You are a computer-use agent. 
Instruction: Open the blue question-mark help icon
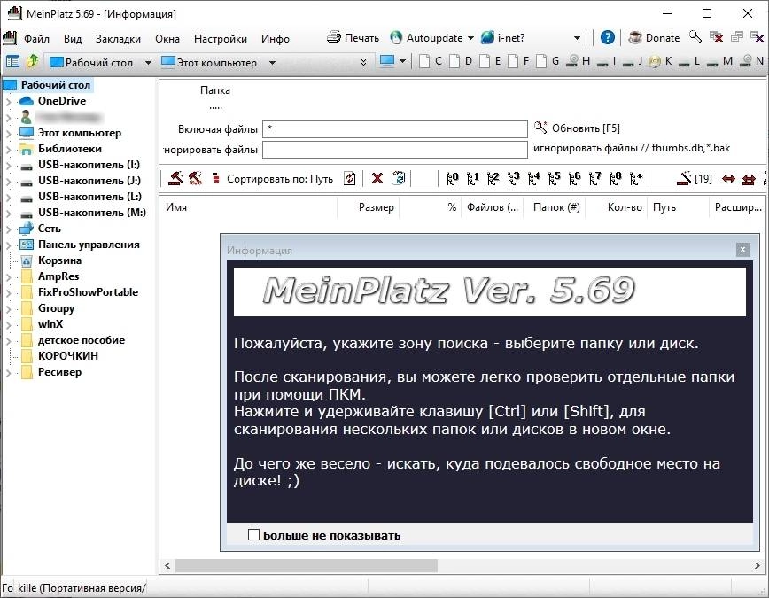point(607,37)
